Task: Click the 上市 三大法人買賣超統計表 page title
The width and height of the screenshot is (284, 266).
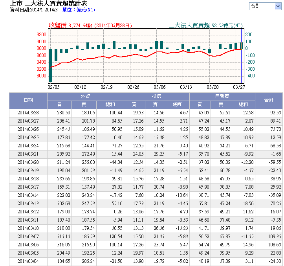Action: point(49,3)
